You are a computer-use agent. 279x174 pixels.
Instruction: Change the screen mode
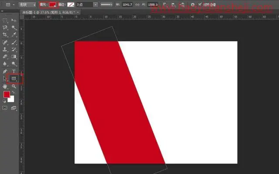(x=14, y=108)
